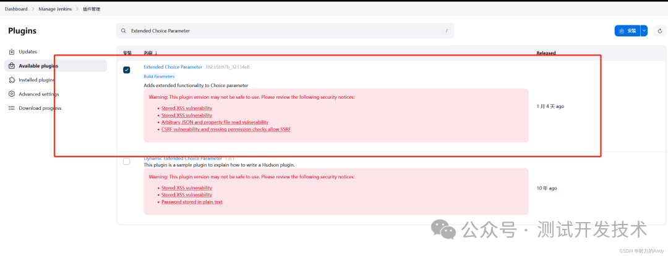The height and width of the screenshot is (256, 668).
Task: Click the Plugins page heading
Action: (22, 31)
